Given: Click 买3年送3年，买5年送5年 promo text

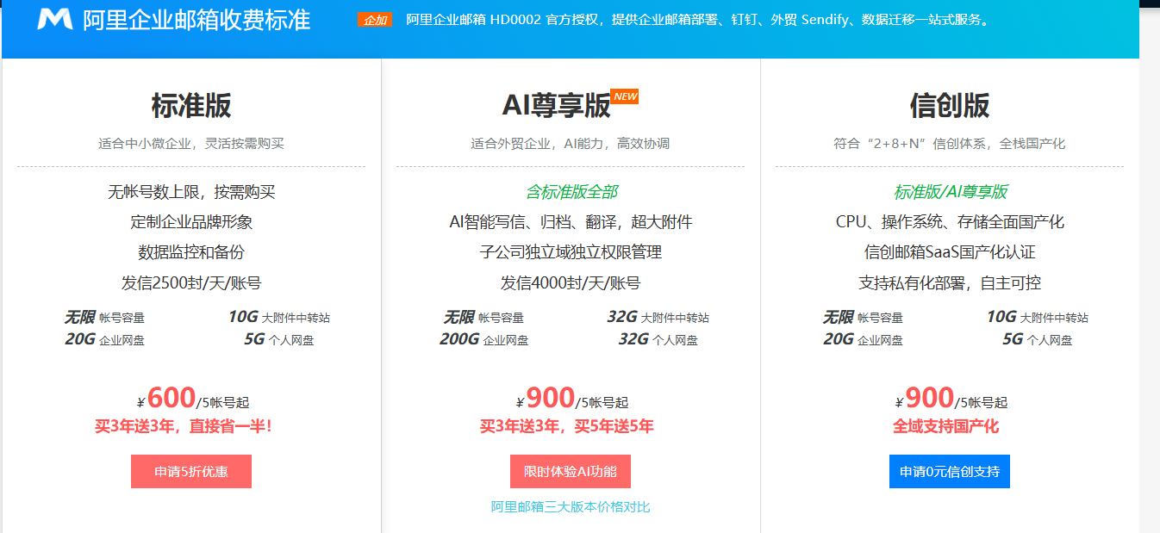Looking at the screenshot, I should (567, 426).
